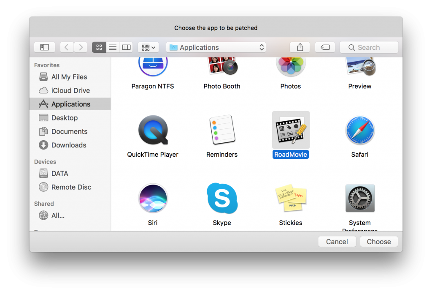
Task: Open the Applications folder path dropdown
Action: 216,47
